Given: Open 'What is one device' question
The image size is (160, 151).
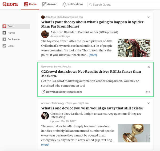Looking at the screenshot, I should point(92,108).
